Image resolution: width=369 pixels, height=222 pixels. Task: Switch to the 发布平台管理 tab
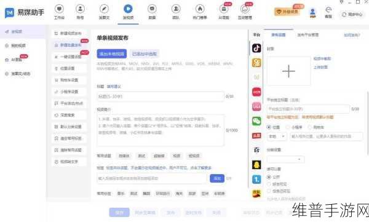click(x=308, y=35)
